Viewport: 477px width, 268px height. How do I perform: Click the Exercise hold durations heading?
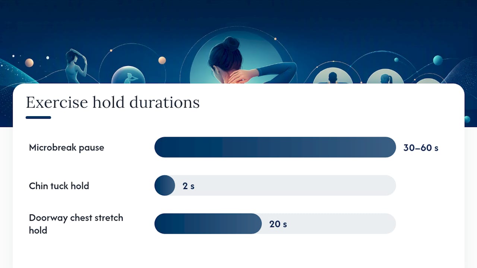[x=113, y=103]
